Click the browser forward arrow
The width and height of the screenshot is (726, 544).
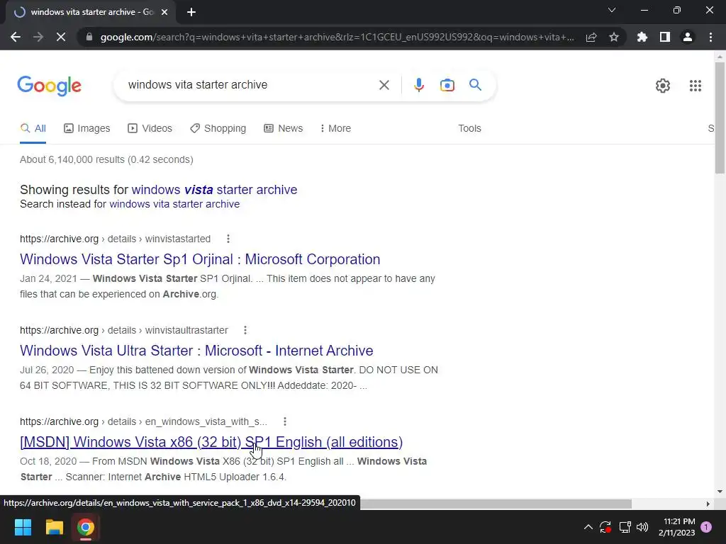tap(38, 37)
